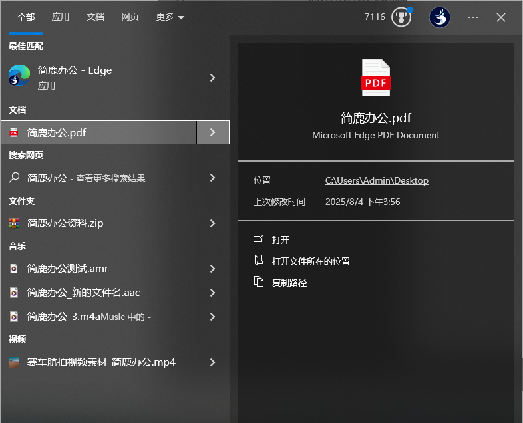Close the search panel
This screenshot has height=423, width=523.
pos(500,17)
